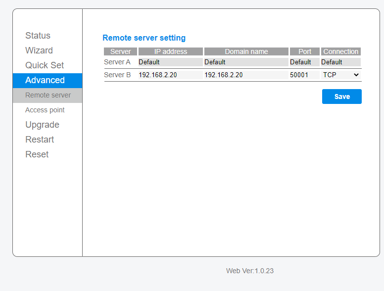The image size is (384, 291).
Task: Open Access point submenu
Action: pos(45,110)
